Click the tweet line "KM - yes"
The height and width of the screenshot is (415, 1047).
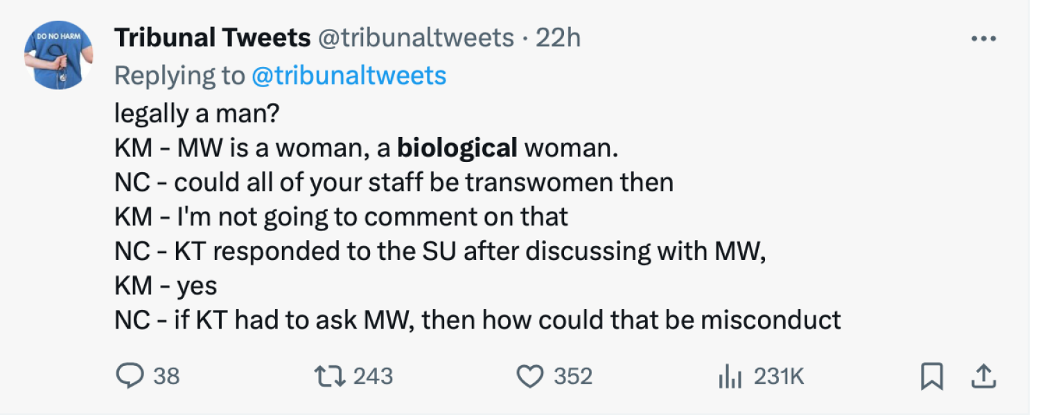click(x=166, y=286)
